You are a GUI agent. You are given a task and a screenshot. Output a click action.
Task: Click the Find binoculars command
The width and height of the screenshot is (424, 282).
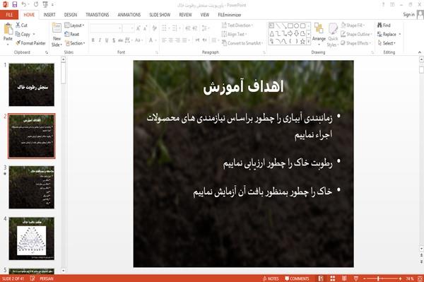384,25
